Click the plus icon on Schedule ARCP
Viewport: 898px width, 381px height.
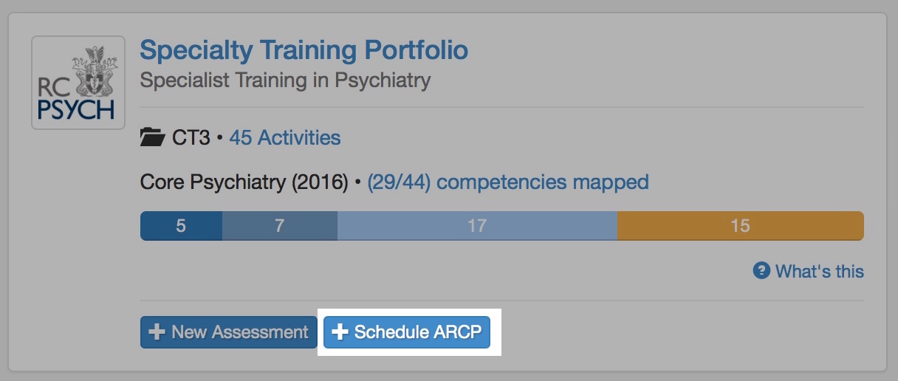coord(339,332)
